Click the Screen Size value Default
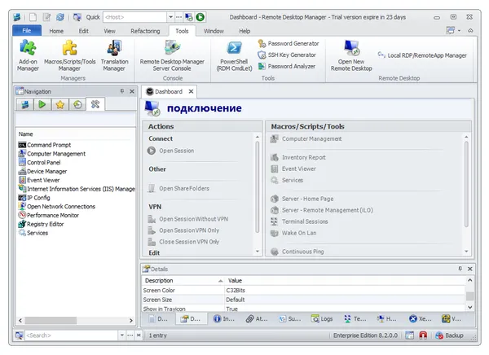Screen dimensions: 489x355 (x=236, y=300)
